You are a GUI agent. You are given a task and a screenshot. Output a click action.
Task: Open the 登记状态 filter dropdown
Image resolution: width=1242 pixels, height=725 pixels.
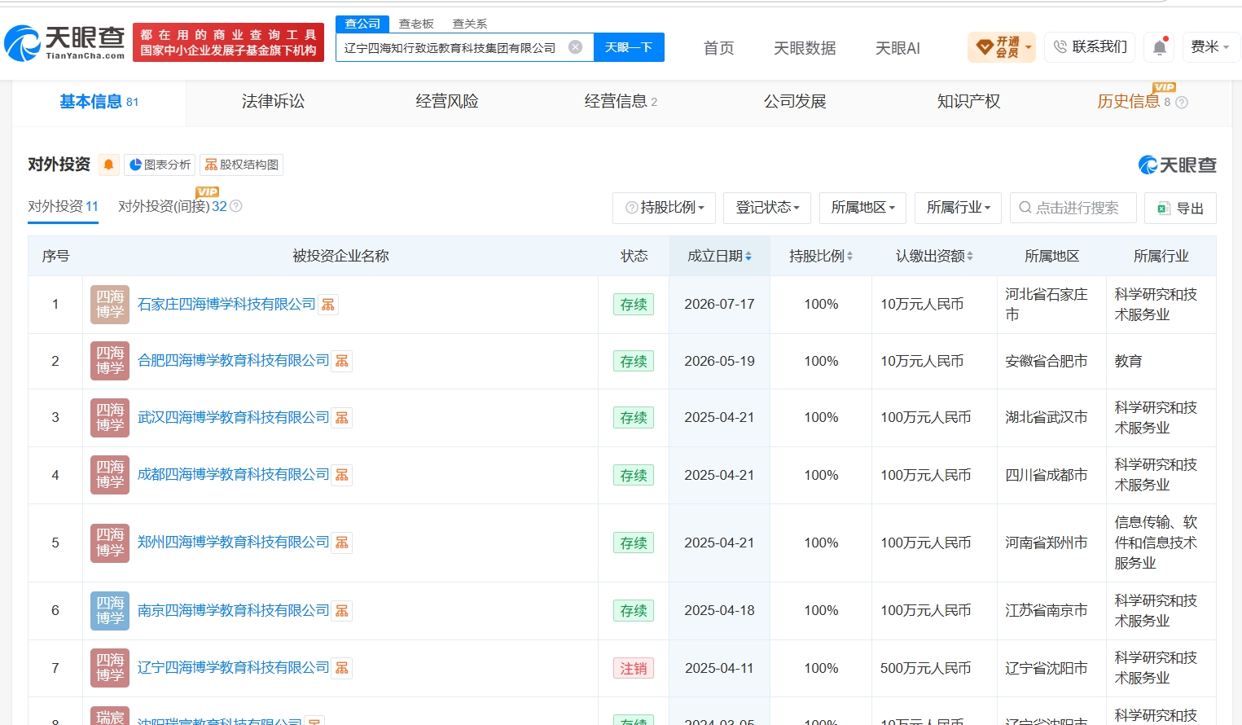point(767,208)
